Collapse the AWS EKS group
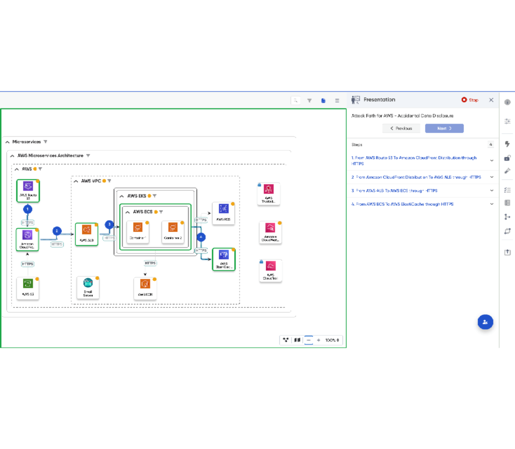 pos(122,196)
